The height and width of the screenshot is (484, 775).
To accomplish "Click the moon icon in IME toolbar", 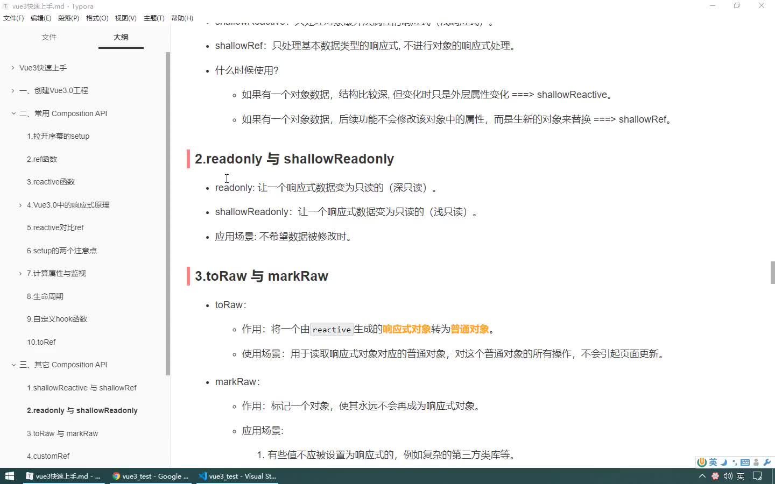I will (724, 462).
